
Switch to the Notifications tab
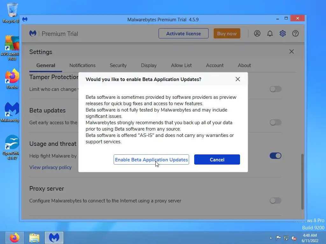click(x=82, y=65)
